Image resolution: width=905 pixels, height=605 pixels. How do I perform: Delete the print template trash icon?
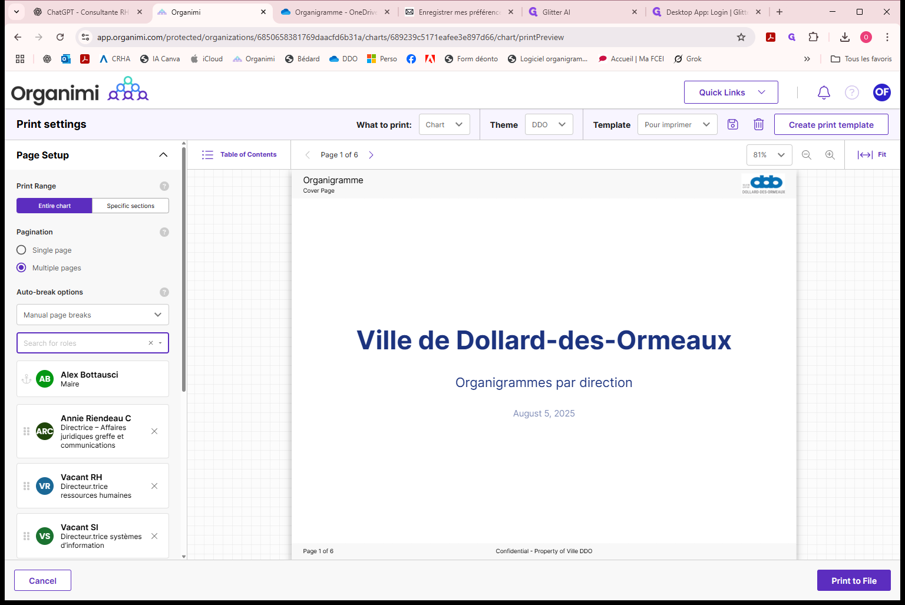759,124
